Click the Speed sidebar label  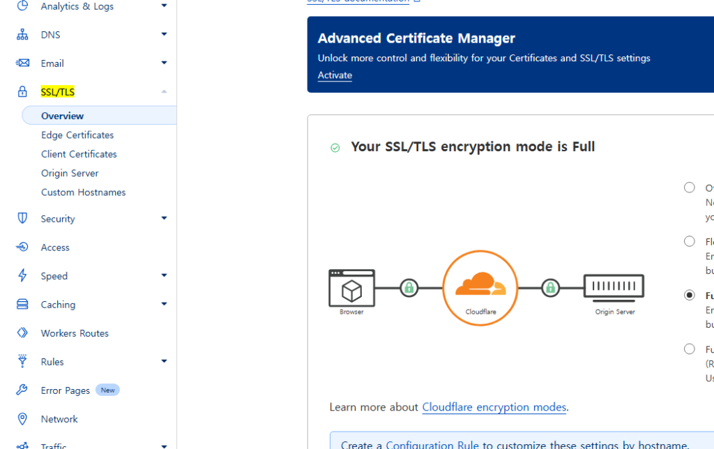pos(54,276)
